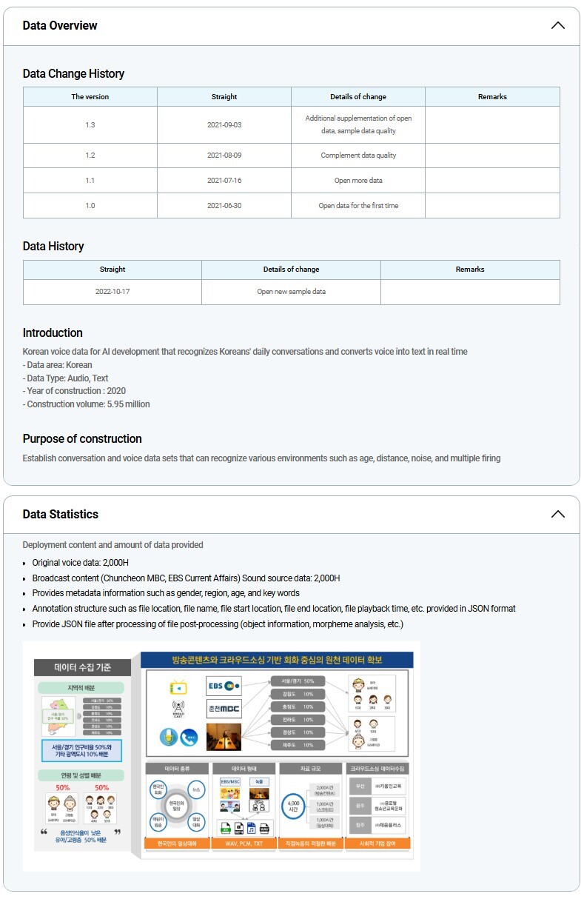Click the recording studio photo thumbnail

point(223,737)
